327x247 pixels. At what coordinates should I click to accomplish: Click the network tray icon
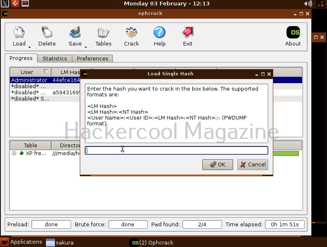coord(320,4)
